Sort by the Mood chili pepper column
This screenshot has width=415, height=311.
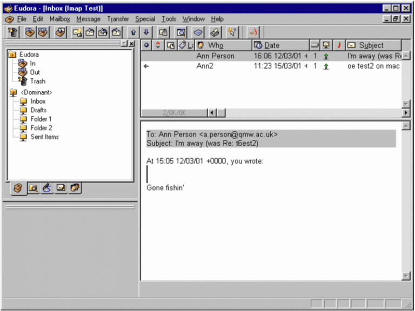[x=339, y=45]
